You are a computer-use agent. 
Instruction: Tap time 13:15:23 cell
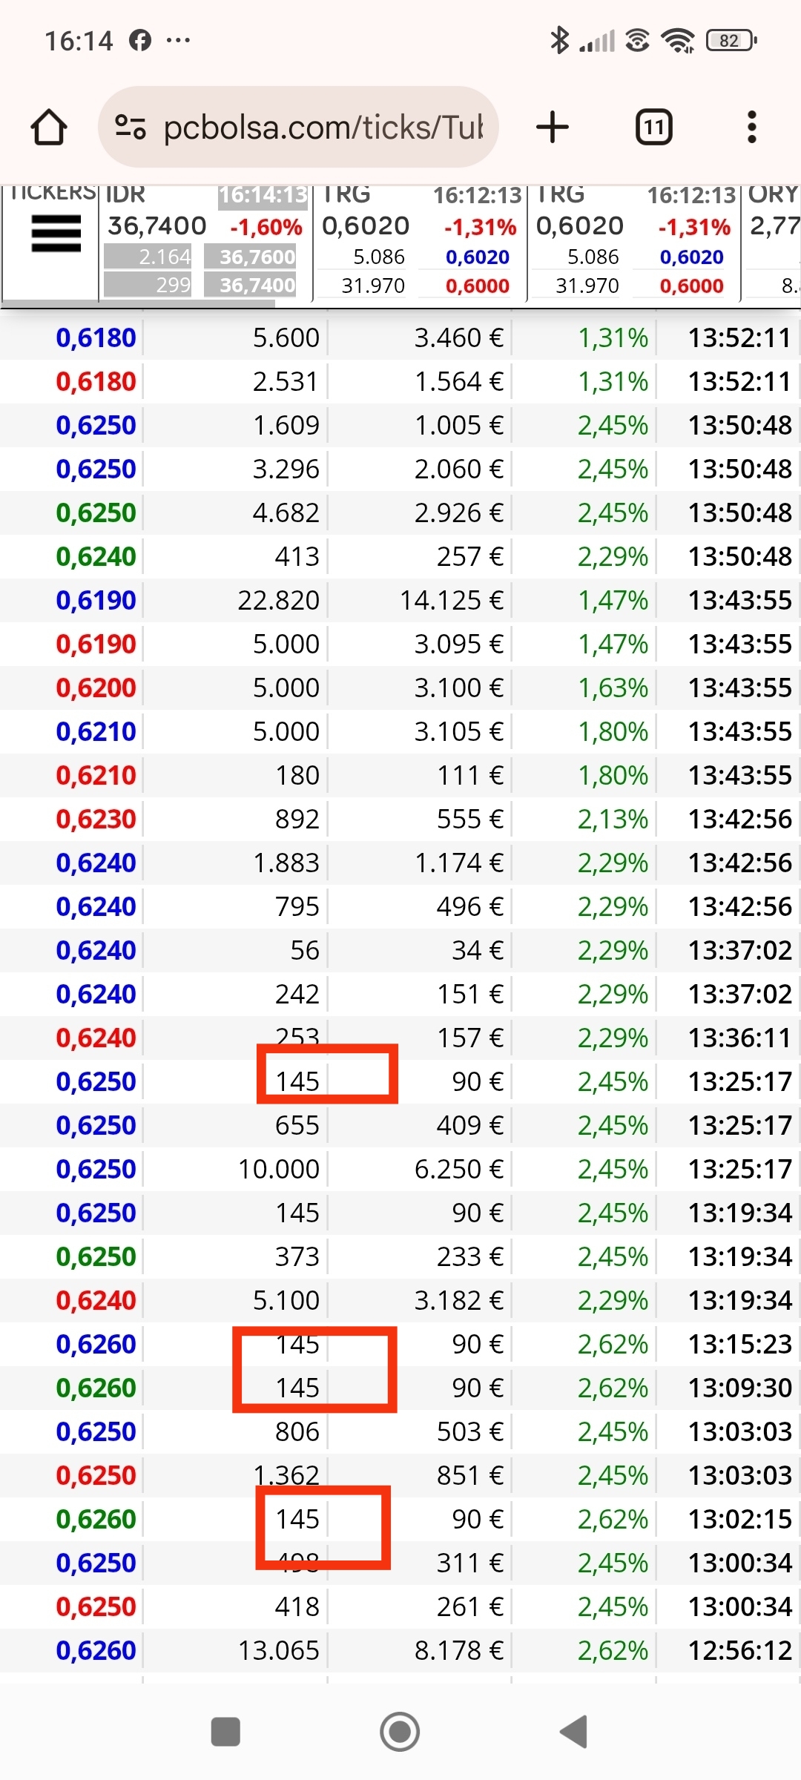[x=740, y=1344]
